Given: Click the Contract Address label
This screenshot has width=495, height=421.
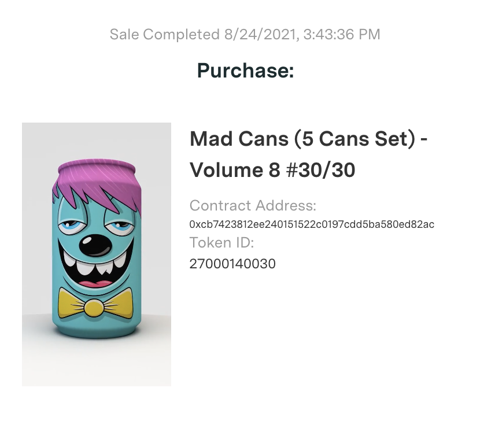Looking at the screenshot, I should (x=253, y=205).
